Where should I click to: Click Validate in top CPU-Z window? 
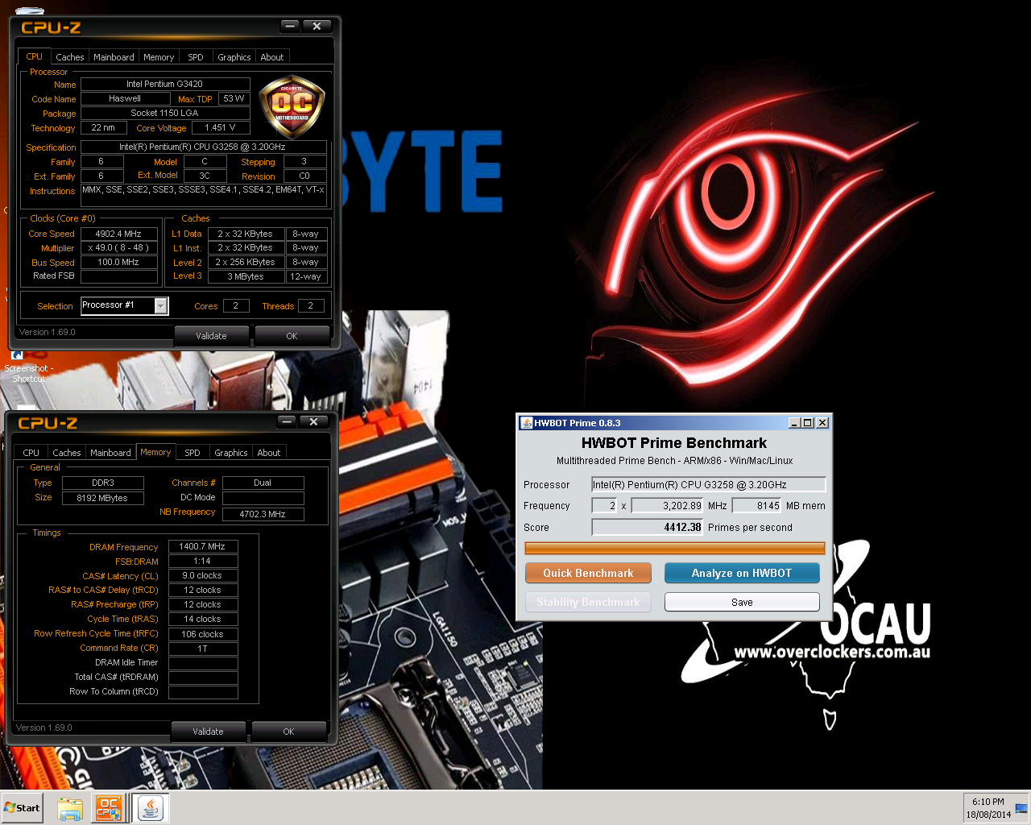[211, 336]
